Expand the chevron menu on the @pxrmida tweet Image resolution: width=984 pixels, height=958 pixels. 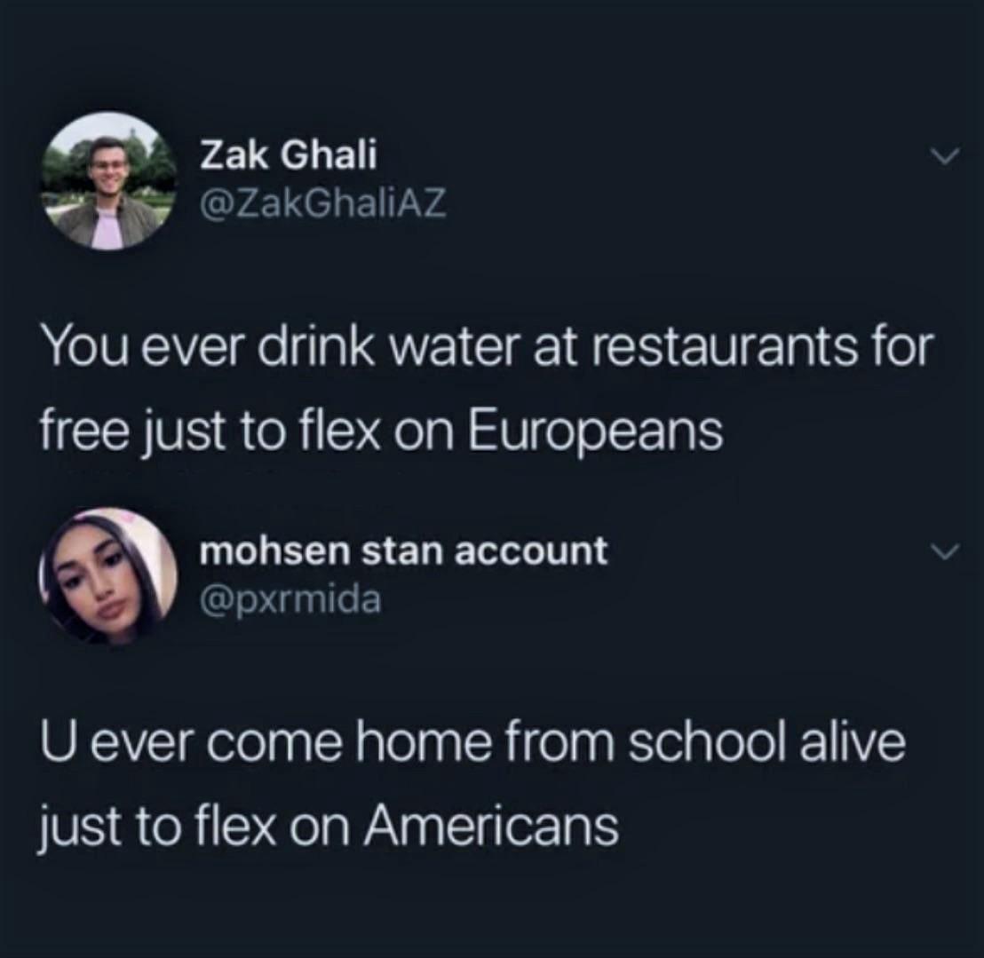(x=945, y=551)
